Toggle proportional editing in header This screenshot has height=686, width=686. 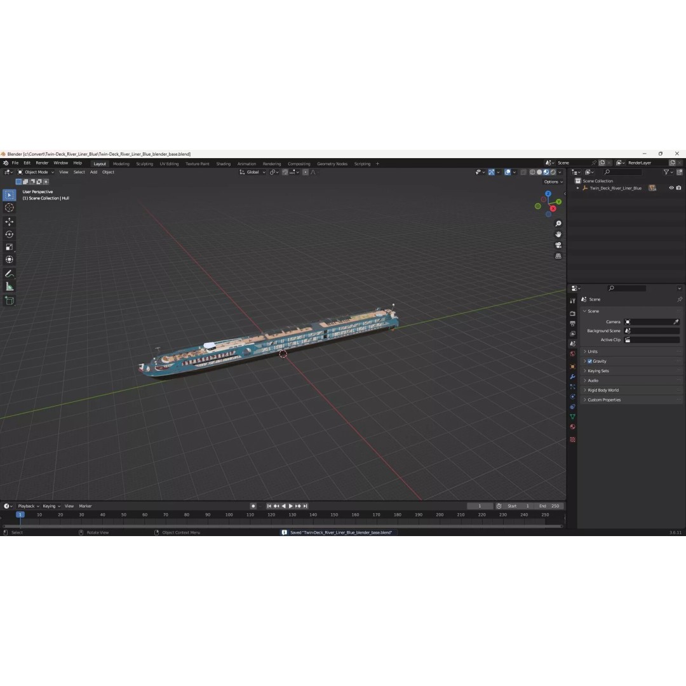coord(306,172)
